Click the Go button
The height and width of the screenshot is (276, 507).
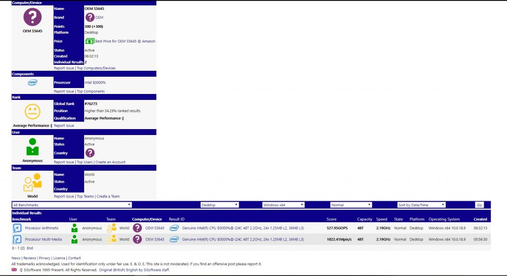point(479,205)
